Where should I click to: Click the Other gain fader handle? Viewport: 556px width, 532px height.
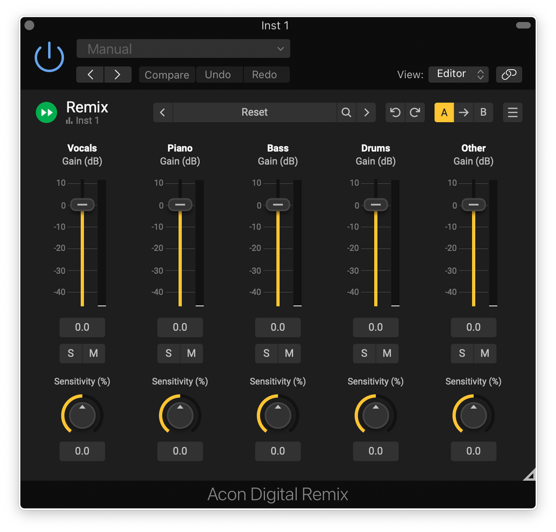[x=474, y=205]
